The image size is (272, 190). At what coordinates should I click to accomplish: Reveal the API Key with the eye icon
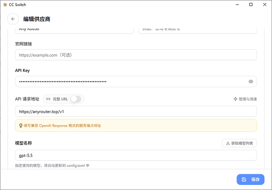251,81
